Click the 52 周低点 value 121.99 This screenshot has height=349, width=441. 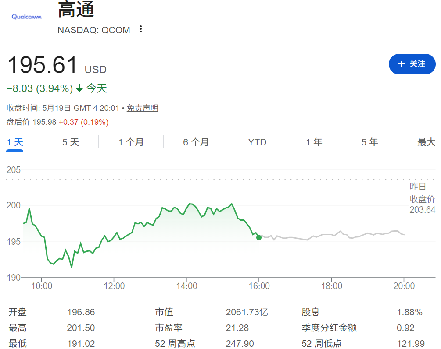pyautogui.click(x=411, y=344)
